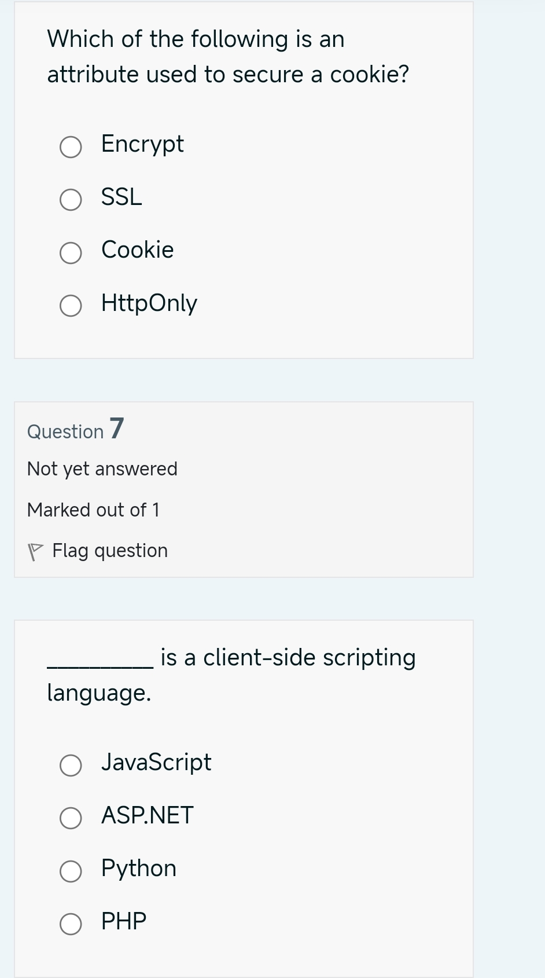Click the flag icon next to Flag question

tap(35, 550)
